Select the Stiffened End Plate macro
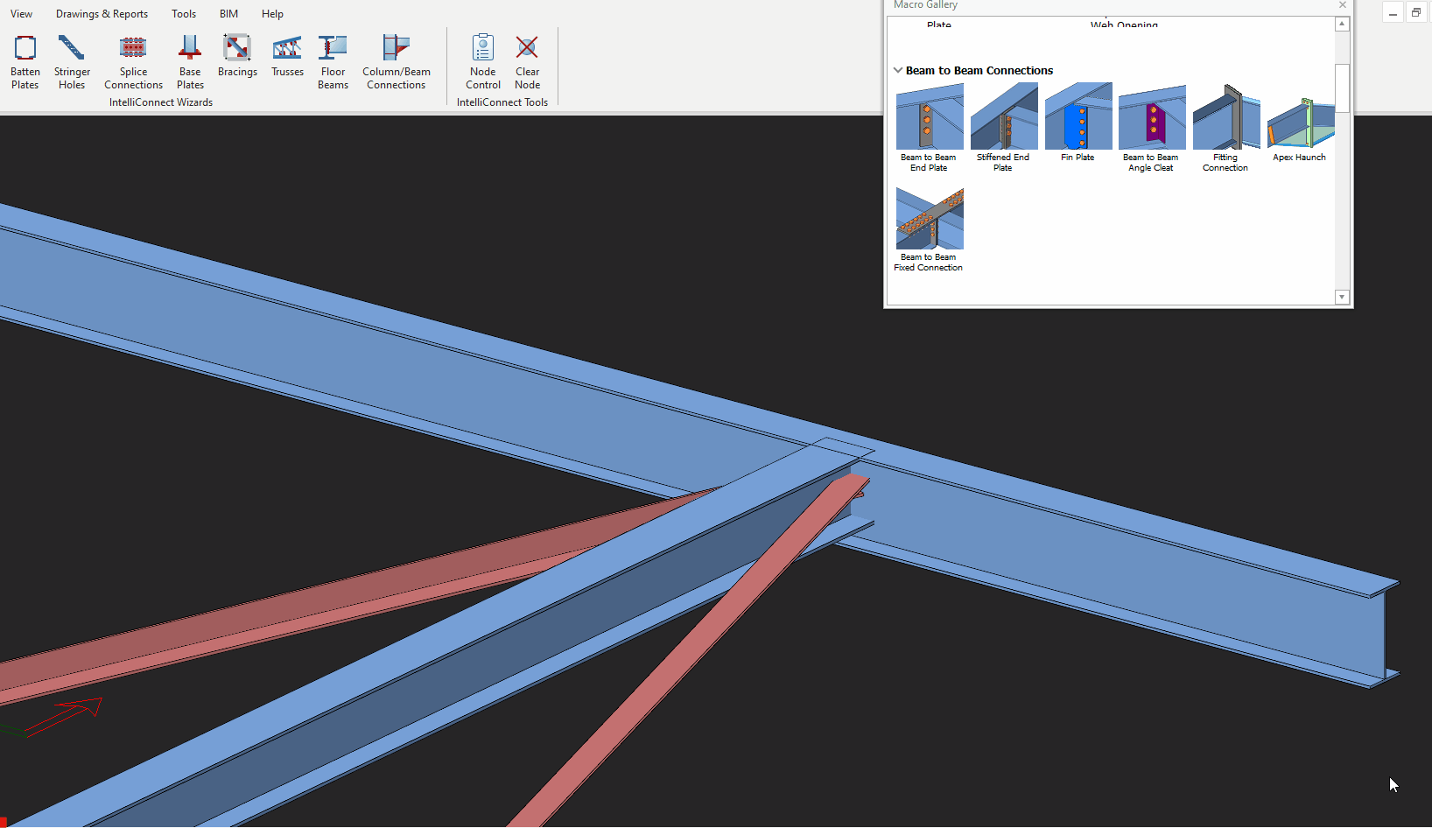This screenshot has width=1432, height=828. coord(1004,117)
